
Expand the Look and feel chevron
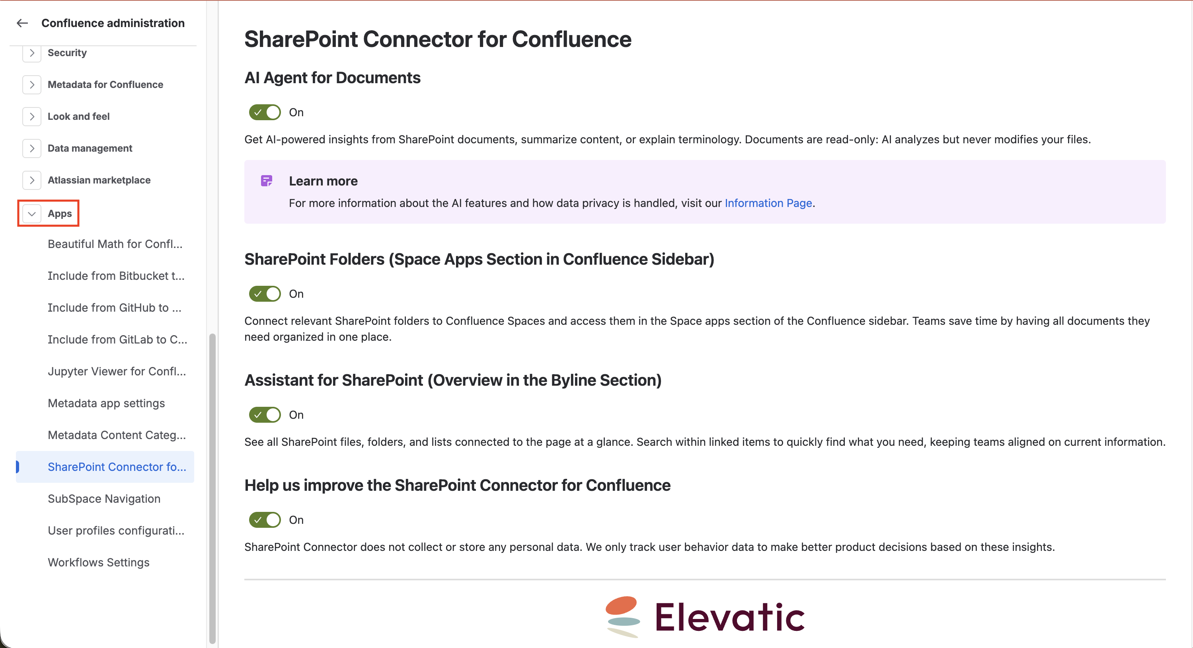pyautogui.click(x=32, y=116)
